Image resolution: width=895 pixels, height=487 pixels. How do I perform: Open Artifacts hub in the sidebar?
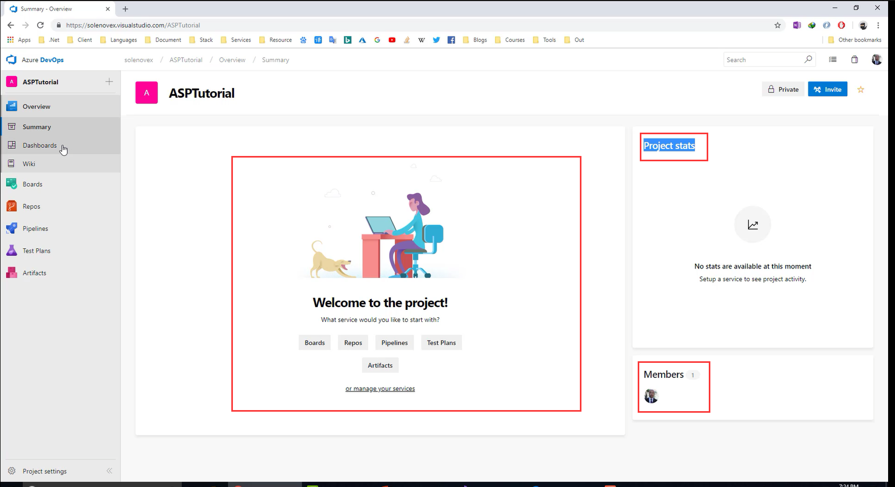click(x=60, y=273)
